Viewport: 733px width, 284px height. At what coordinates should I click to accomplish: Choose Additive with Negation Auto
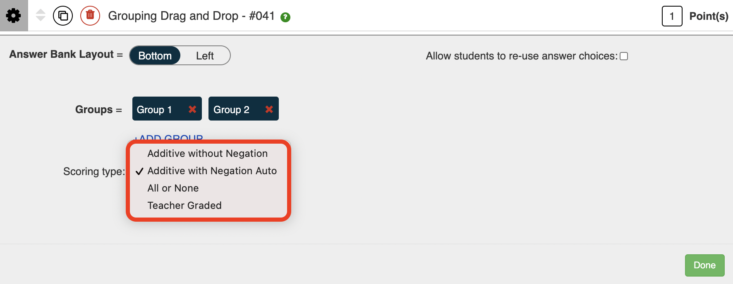212,171
